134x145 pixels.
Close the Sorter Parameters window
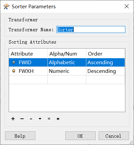[127, 6]
